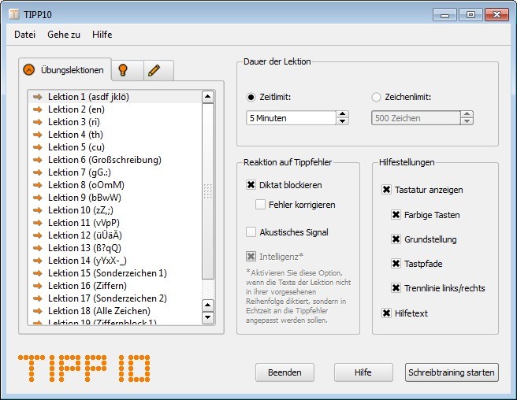Viewport: 517px width, 400px height.
Task: Increase the Zeitlimit minutes value
Action: (343, 114)
